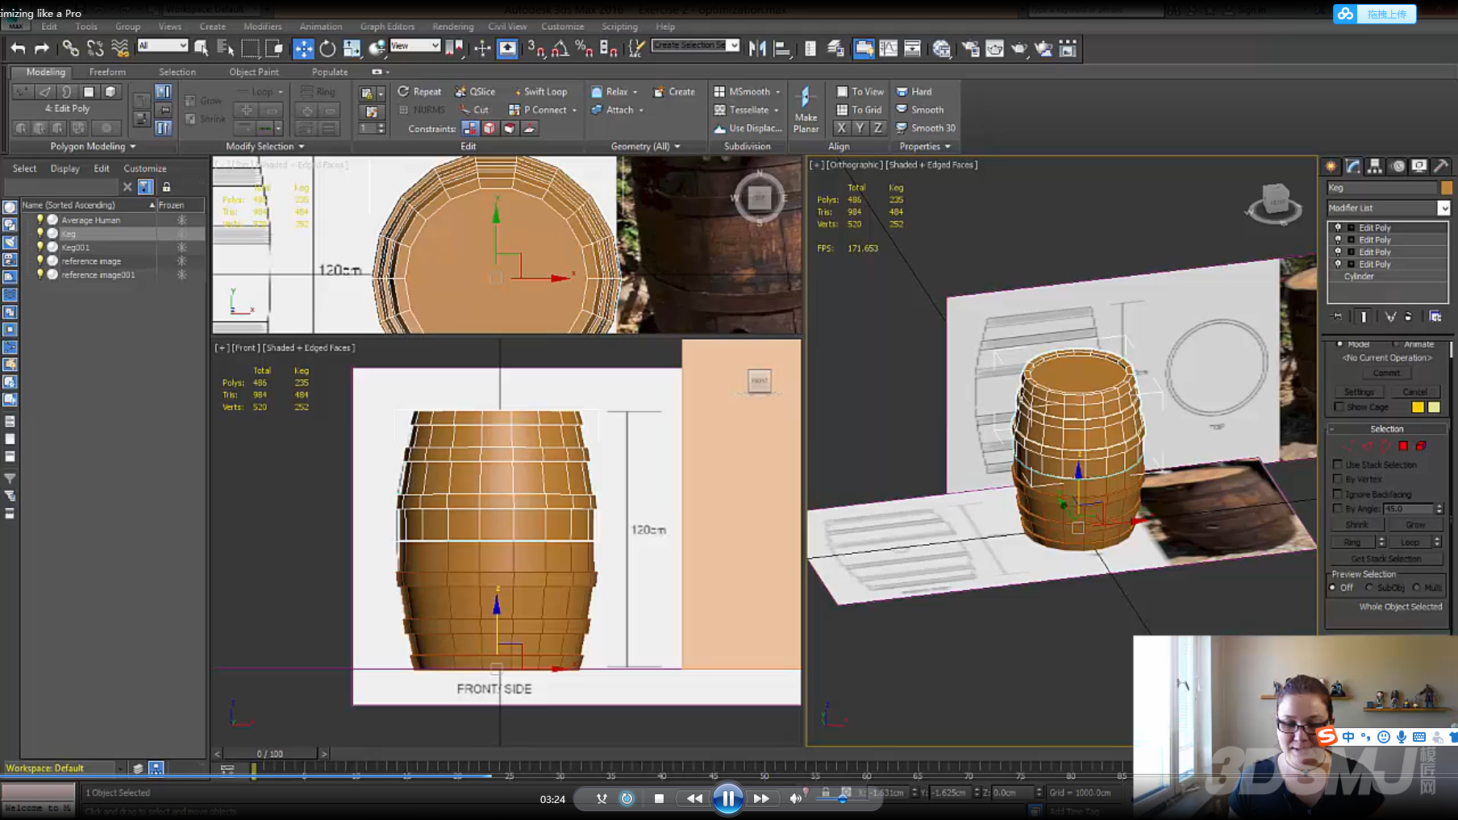This screenshot has height=820, width=1458.
Task: Toggle lightbulb visibility of Keg001 object
Action: pyautogui.click(x=40, y=248)
